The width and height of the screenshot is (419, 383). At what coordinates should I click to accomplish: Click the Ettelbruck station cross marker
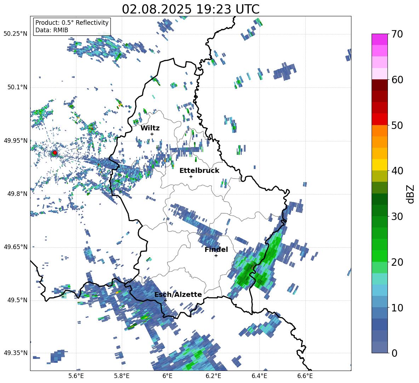(x=191, y=176)
